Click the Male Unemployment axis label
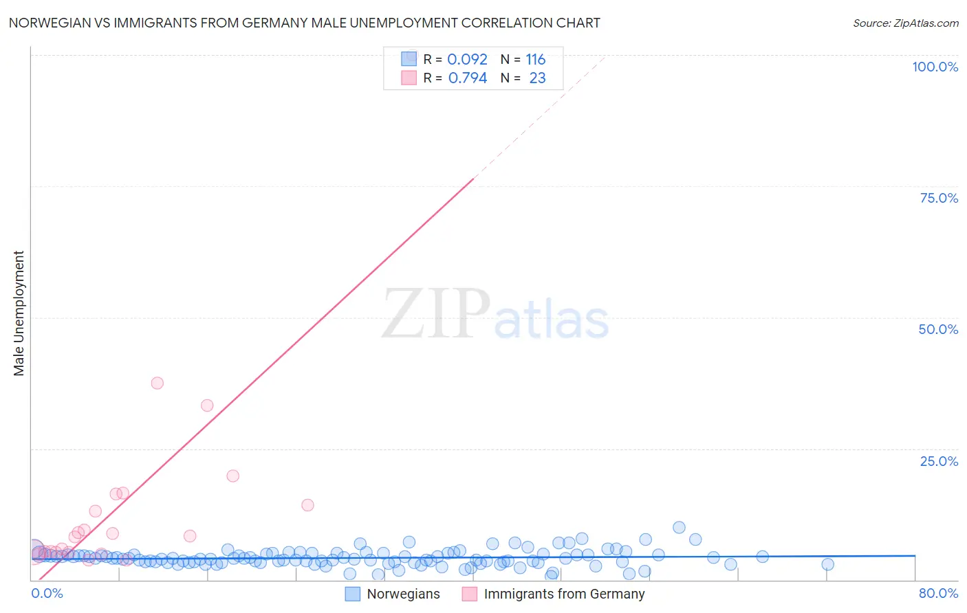 tap(19, 313)
